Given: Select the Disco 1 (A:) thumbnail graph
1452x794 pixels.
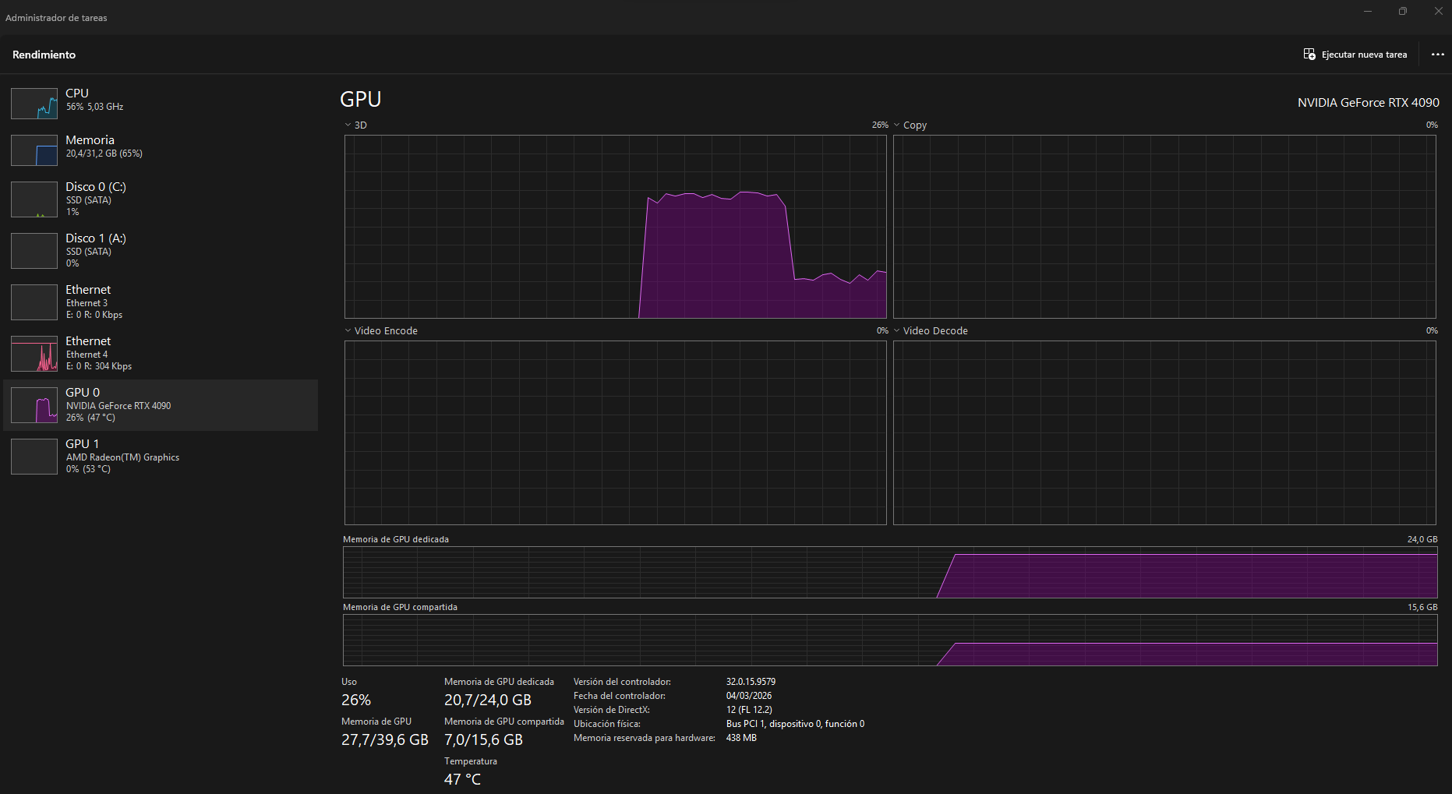Looking at the screenshot, I should [34, 251].
